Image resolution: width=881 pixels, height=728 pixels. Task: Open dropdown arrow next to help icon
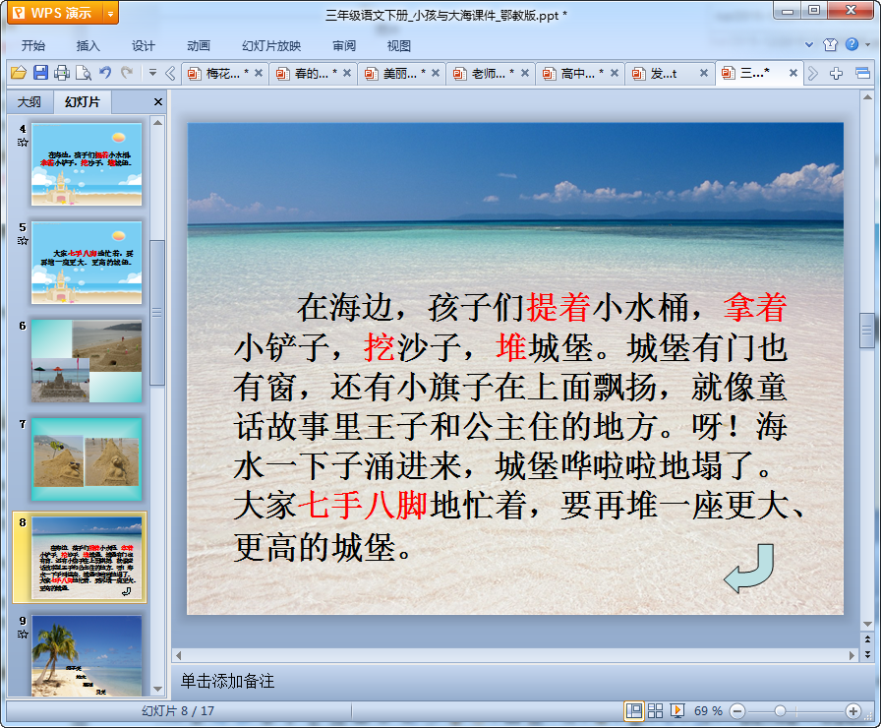coord(867,44)
